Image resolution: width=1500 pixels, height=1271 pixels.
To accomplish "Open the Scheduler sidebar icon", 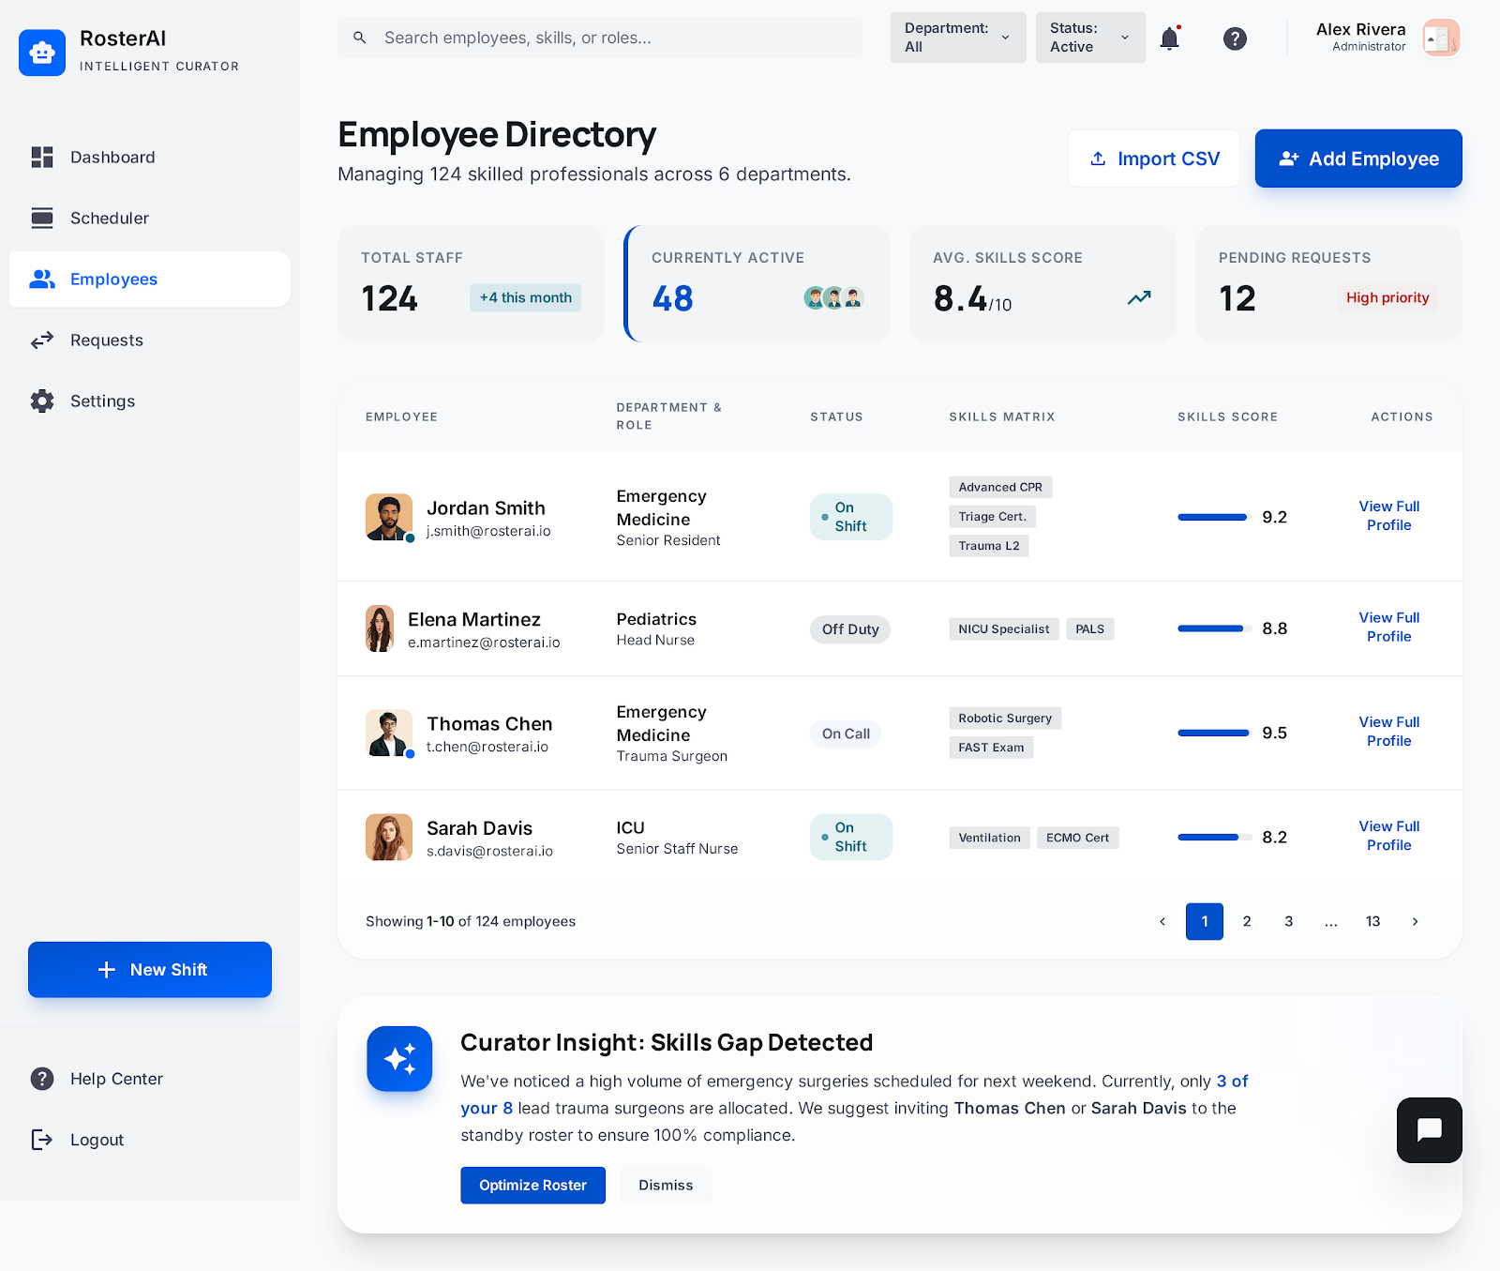I will [42, 218].
